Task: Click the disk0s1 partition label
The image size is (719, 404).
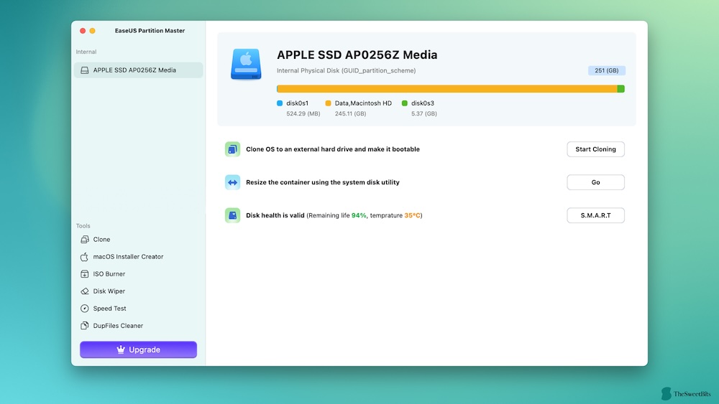Action: tap(297, 103)
